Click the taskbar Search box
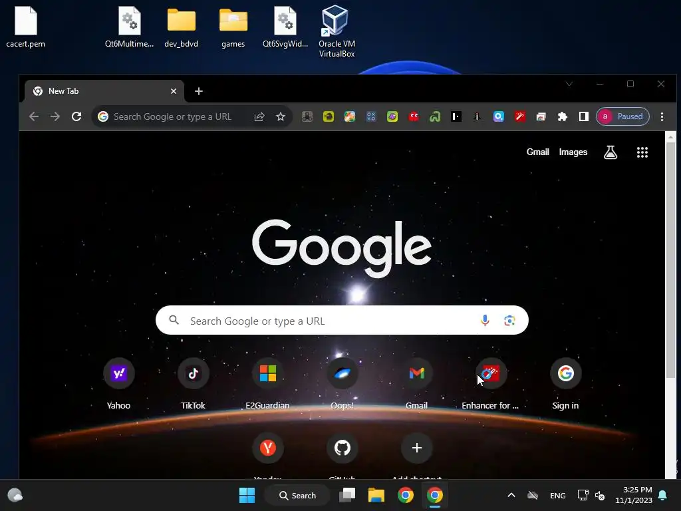 point(297,495)
